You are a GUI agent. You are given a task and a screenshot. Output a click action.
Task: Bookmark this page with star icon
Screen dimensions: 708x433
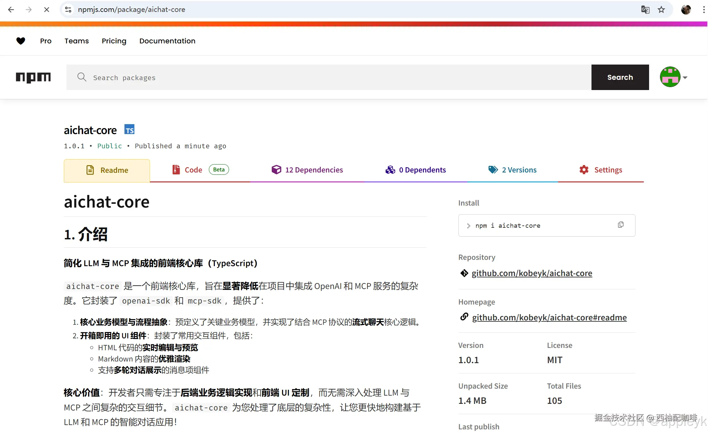[x=661, y=10]
